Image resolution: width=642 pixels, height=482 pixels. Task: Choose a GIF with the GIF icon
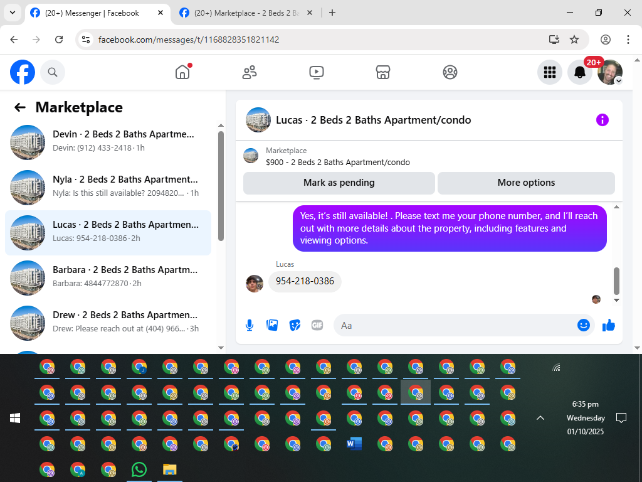[x=317, y=326]
